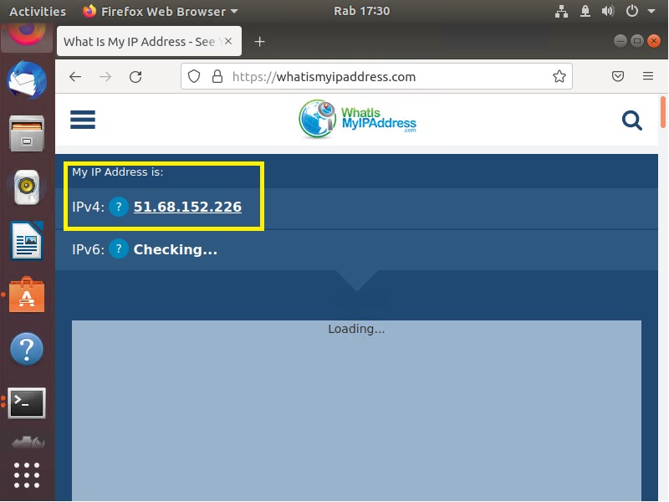Bookmark this page with the star
The width and height of the screenshot is (669, 502).
click(559, 77)
